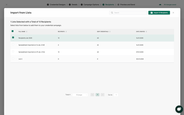
Task: Open the 10/page size dropdown
Action: [x=80, y=95]
